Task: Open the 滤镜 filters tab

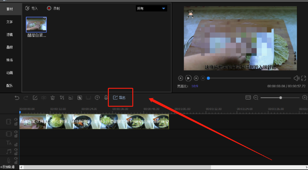Action: click(x=9, y=34)
